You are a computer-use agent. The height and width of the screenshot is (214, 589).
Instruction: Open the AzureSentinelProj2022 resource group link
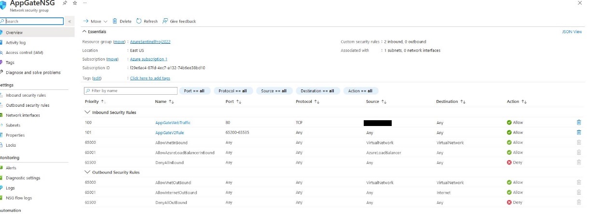[x=150, y=42]
